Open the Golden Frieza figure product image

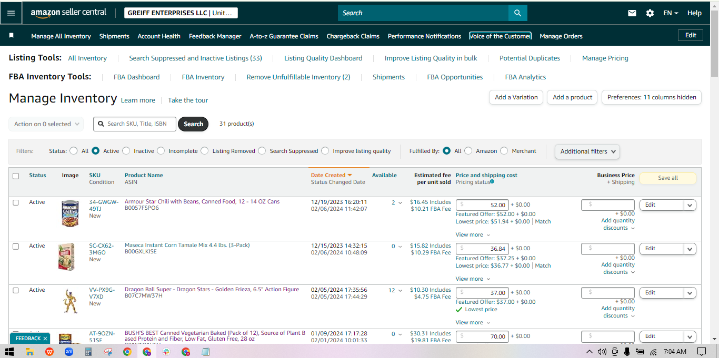coord(71,301)
